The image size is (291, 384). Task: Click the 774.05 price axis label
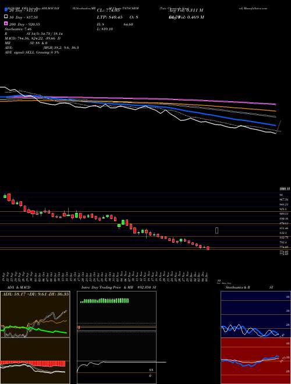click(284, 247)
